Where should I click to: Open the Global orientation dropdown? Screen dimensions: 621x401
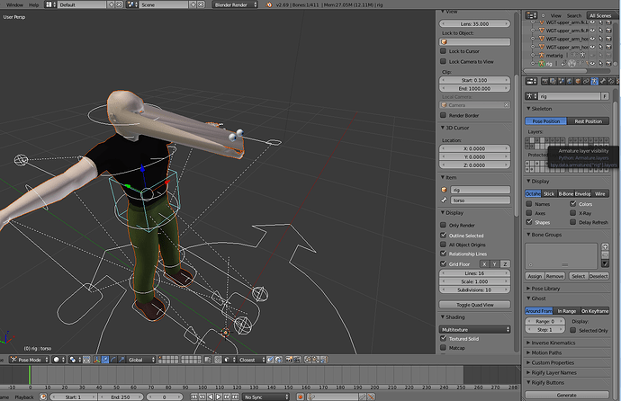[x=141, y=360]
